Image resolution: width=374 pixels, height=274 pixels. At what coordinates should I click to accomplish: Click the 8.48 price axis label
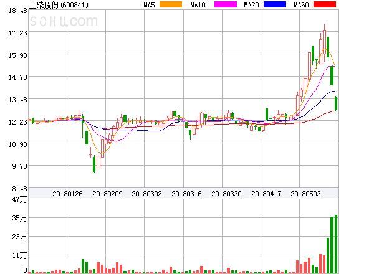(x=20, y=189)
